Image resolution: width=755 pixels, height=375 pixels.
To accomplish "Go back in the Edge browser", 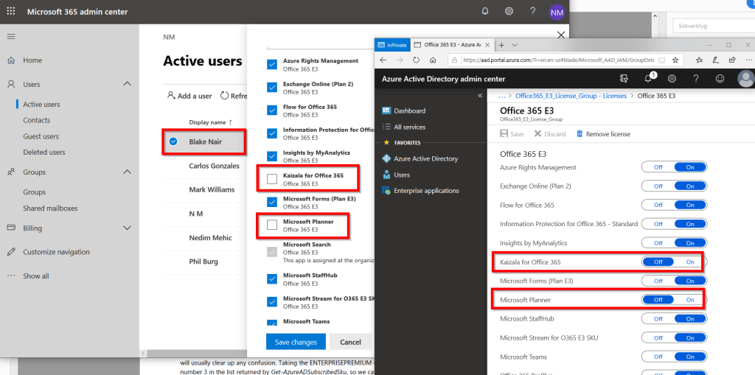I will tap(383, 60).
